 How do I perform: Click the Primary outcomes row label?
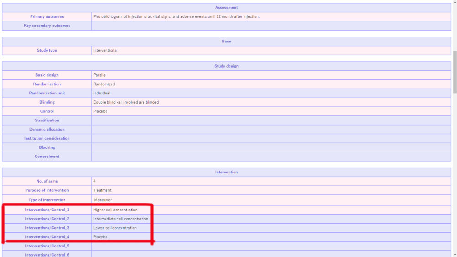(47, 16)
